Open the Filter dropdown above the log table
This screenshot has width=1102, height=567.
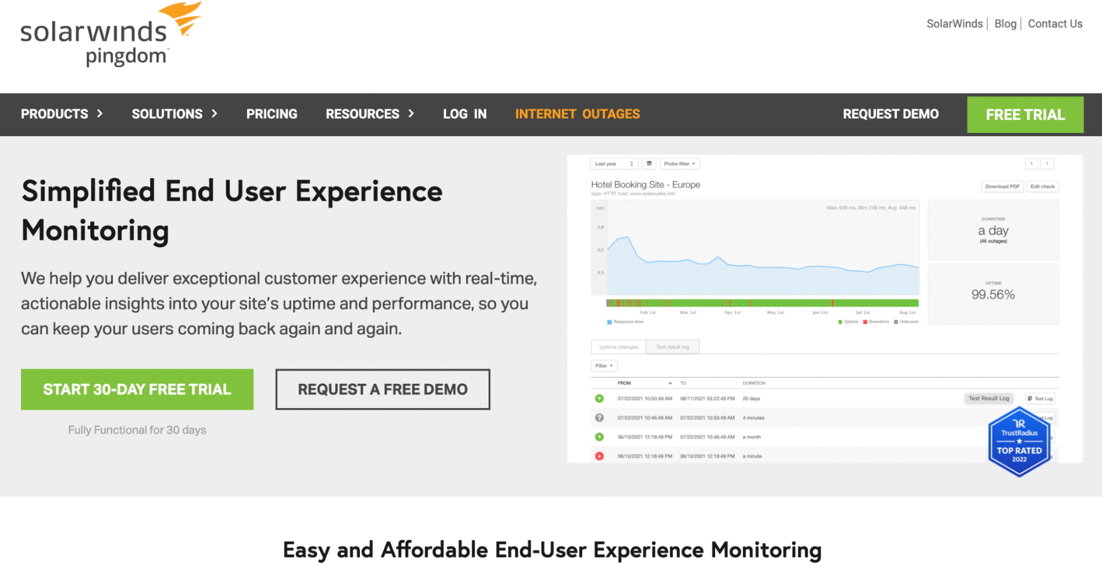(604, 366)
